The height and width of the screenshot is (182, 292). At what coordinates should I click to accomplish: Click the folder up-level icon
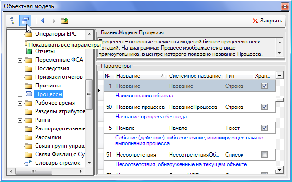pyautogui.click(x=64, y=21)
